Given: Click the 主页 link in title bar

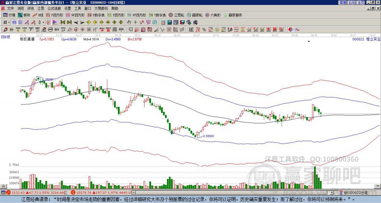Looking at the screenshot, I should point(361,3).
